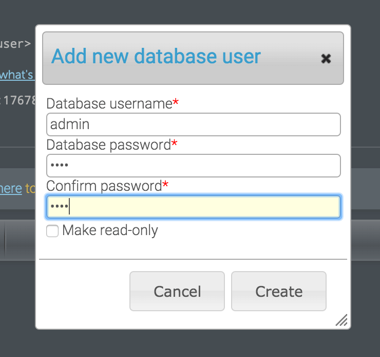
Task: Close the Add new database user dialog
Action: pos(326,59)
